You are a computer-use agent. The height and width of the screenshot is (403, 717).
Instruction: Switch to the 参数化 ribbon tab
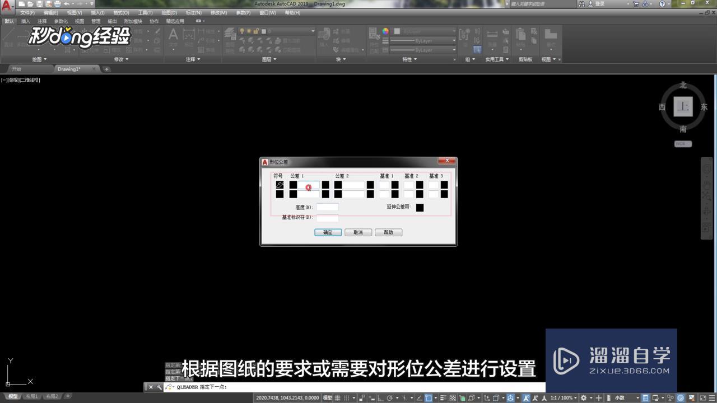(60, 21)
